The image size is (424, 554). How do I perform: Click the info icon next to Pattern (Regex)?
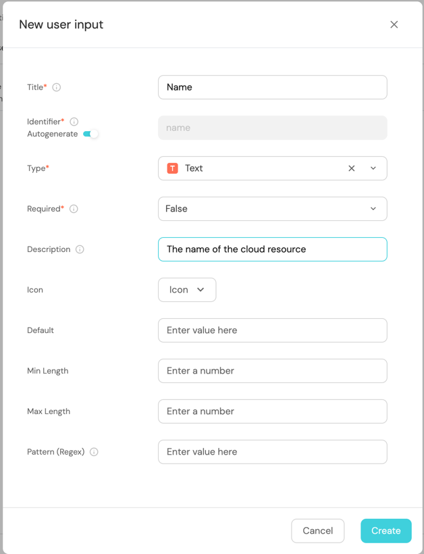pyautogui.click(x=94, y=452)
